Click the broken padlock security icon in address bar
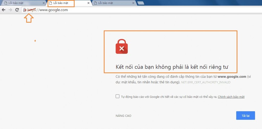Viewport: 262px width, 129px height. click(x=25, y=10)
